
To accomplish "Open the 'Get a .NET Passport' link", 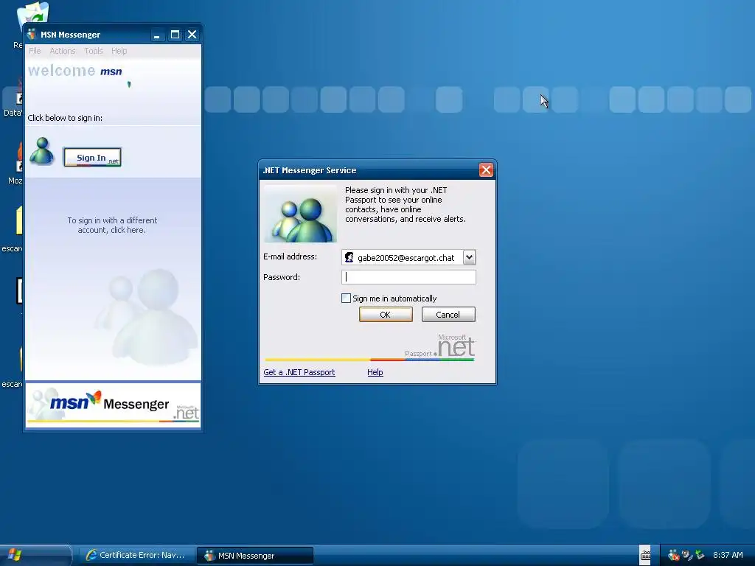I will [x=299, y=372].
